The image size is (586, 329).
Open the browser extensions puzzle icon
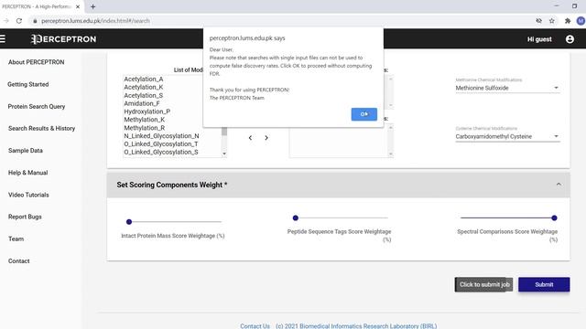[x=568, y=21]
